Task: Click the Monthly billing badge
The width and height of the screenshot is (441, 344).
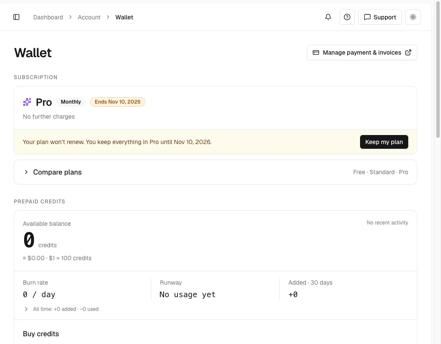Action: (x=71, y=102)
